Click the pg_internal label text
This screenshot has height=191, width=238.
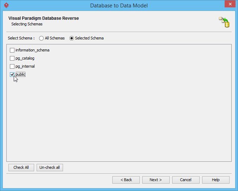(25, 66)
